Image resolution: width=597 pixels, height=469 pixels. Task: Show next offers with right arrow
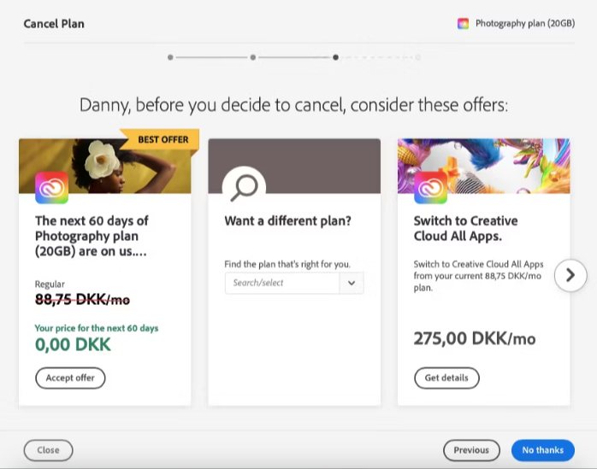click(x=570, y=275)
